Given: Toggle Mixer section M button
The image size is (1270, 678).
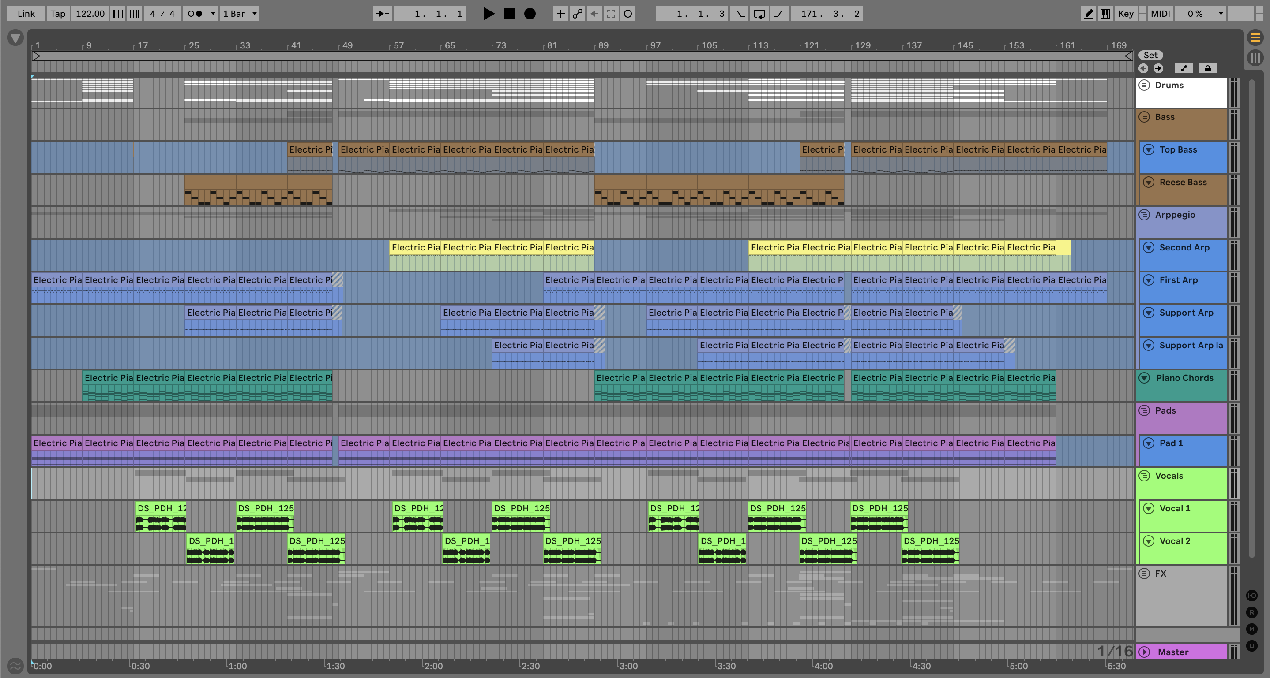Looking at the screenshot, I should click(x=1252, y=629).
